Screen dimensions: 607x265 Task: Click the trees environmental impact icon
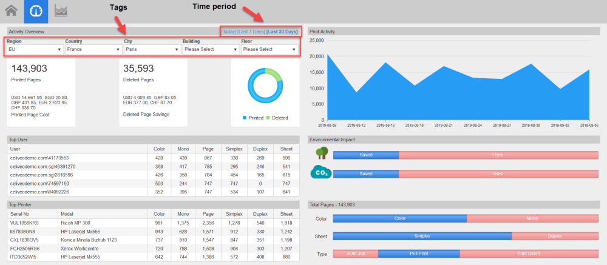point(320,153)
